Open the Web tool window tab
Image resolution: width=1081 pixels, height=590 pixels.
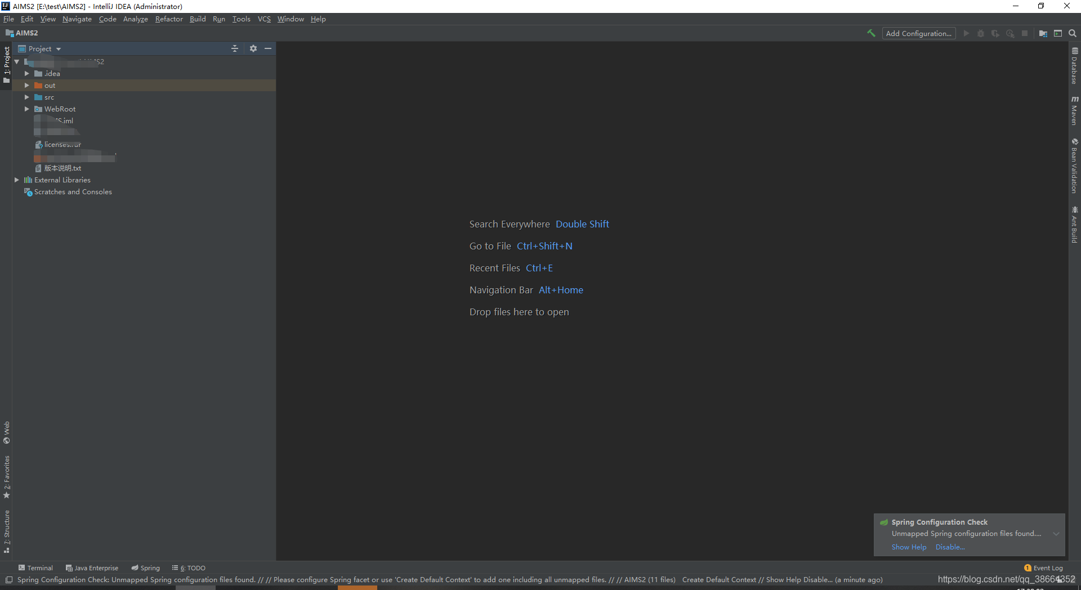click(x=7, y=432)
